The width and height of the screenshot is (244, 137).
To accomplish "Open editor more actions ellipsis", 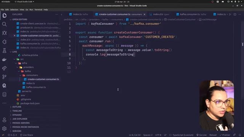I will click(240, 14).
